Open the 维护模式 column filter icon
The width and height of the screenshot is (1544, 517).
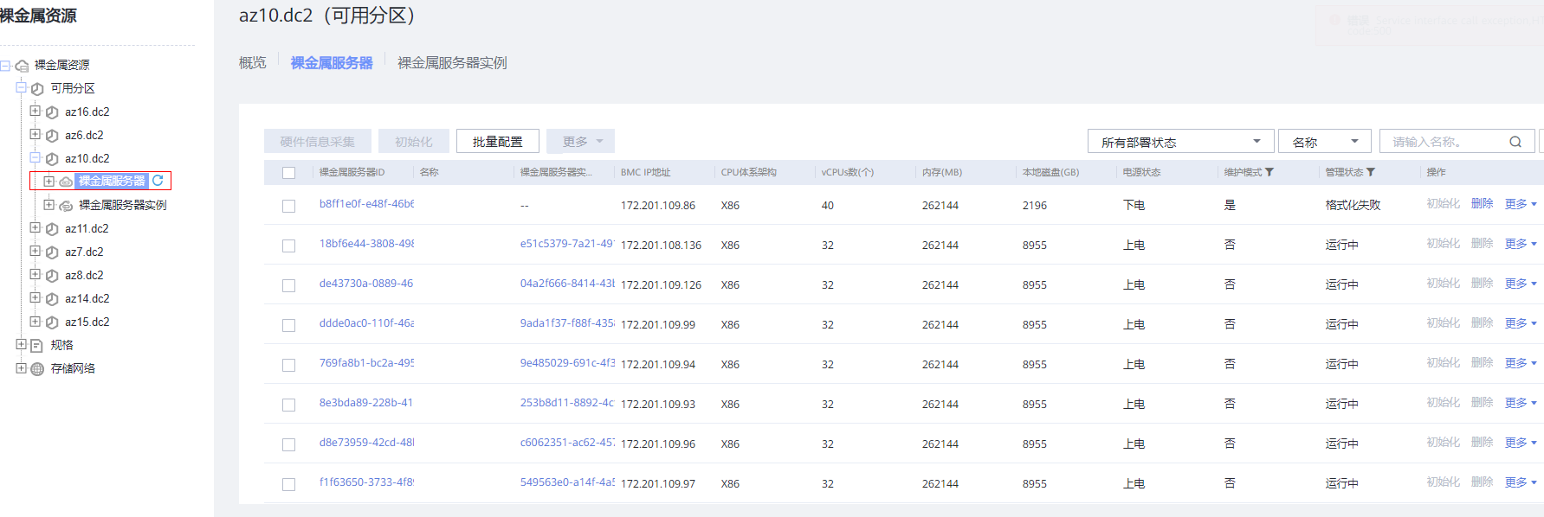(x=1269, y=172)
